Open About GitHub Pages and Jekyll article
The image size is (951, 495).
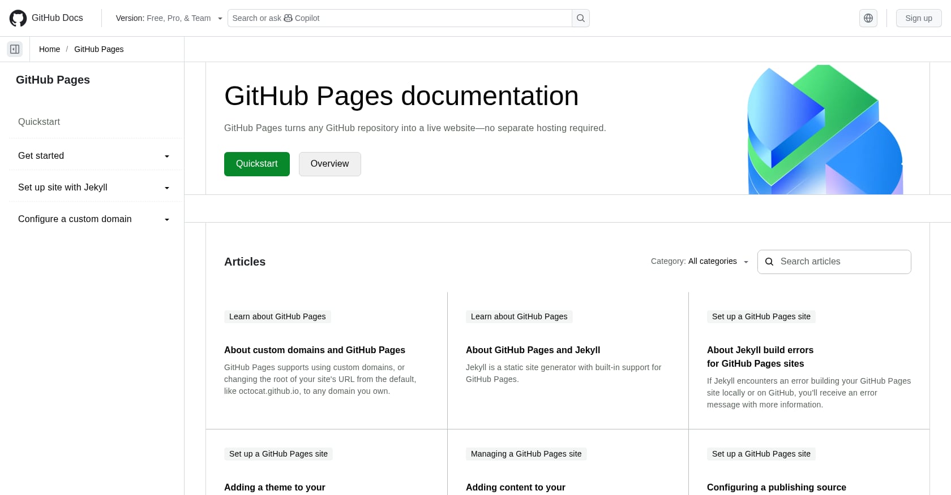[533, 350]
